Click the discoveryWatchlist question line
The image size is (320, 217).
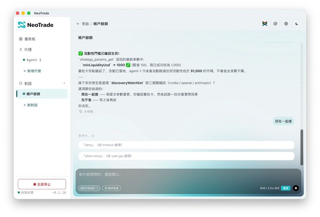click(146, 83)
